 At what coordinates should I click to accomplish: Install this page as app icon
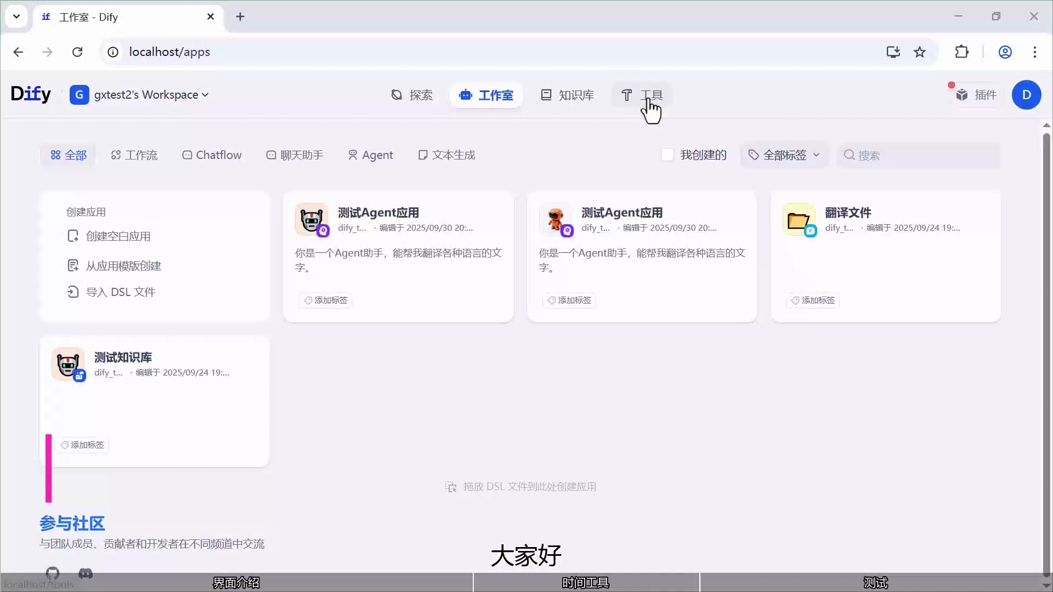pos(893,52)
